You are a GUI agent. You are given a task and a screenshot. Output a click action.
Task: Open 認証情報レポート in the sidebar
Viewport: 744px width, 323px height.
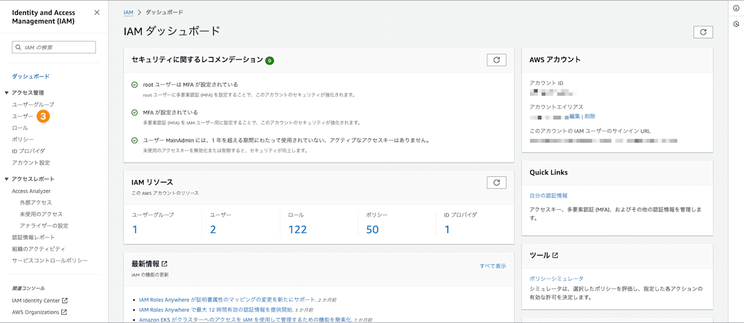(33, 237)
